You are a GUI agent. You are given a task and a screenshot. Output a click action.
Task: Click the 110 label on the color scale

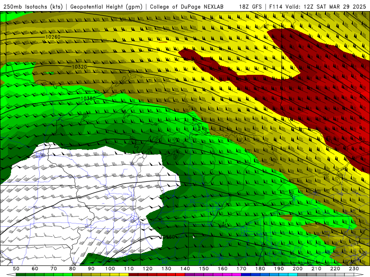click(x=129, y=269)
